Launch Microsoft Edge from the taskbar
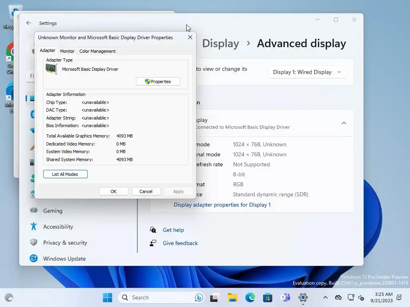410x307 pixels. coord(250,297)
